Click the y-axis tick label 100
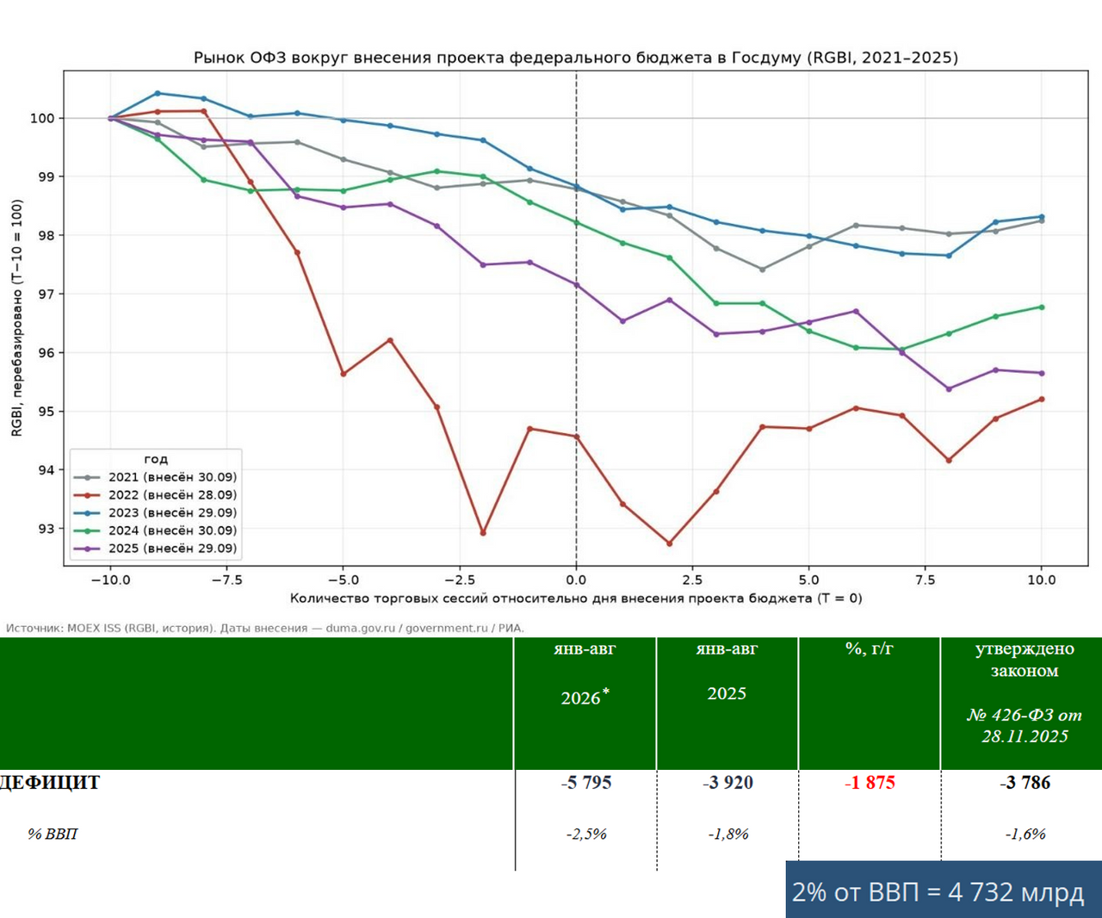1102x918 pixels. [x=42, y=118]
